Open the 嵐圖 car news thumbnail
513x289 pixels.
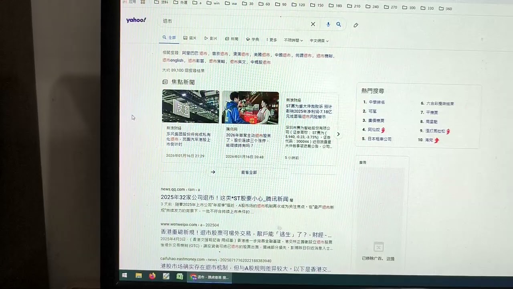pyautogui.click(x=190, y=106)
